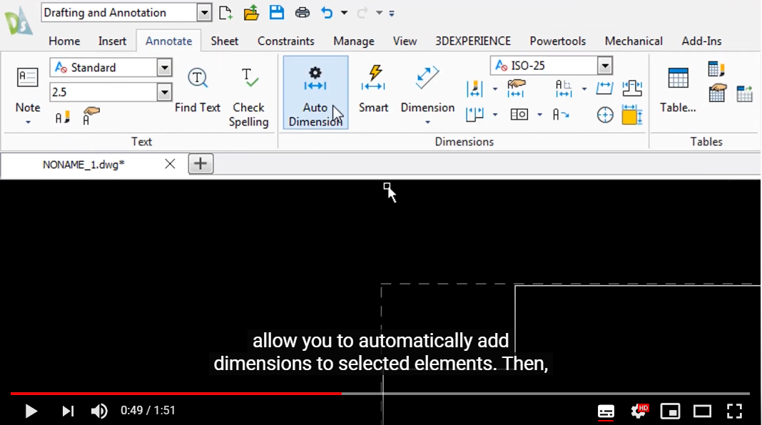Click the dimension text position icon

pos(563,88)
